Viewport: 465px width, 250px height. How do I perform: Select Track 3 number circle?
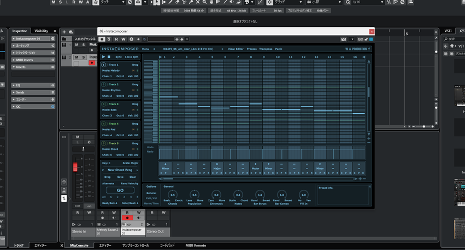pyautogui.click(x=104, y=104)
